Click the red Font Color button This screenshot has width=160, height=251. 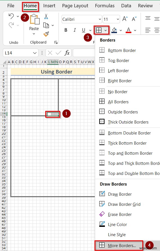[x=129, y=30]
